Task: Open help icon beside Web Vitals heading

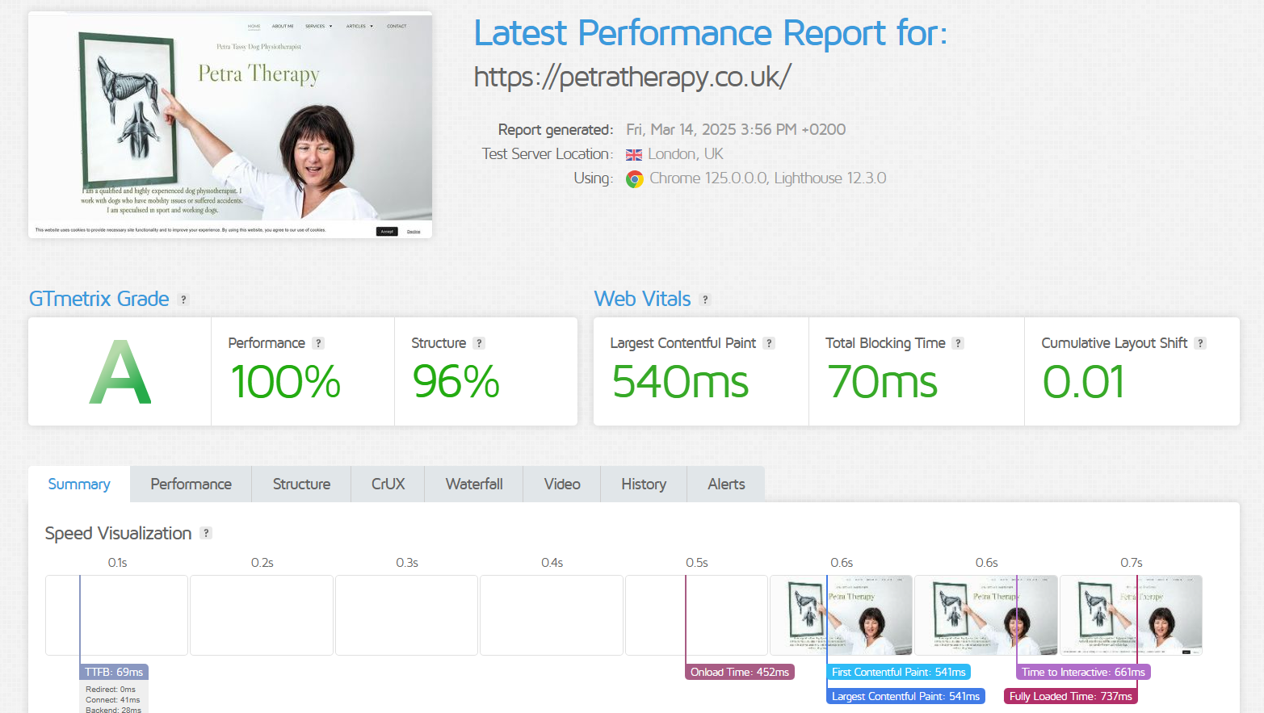Action: coord(705,300)
